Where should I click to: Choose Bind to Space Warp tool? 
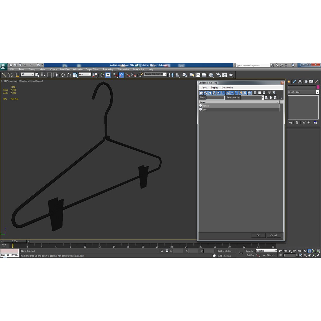click(17, 75)
